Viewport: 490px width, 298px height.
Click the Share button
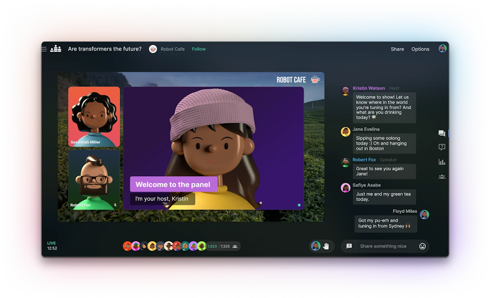point(397,49)
